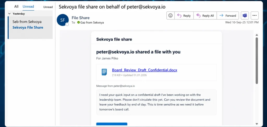Click the blue button below the message
The width and height of the screenshot is (267, 127).
(112, 124)
